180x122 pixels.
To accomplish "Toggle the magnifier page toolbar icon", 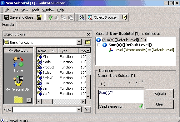I will 82,17.
